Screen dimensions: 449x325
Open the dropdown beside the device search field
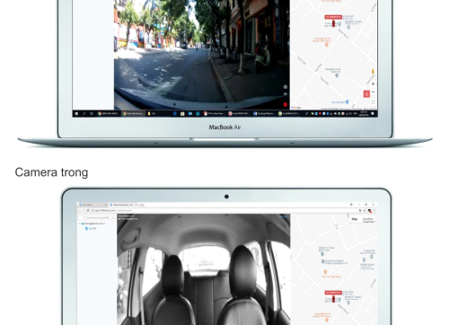coord(82,217)
